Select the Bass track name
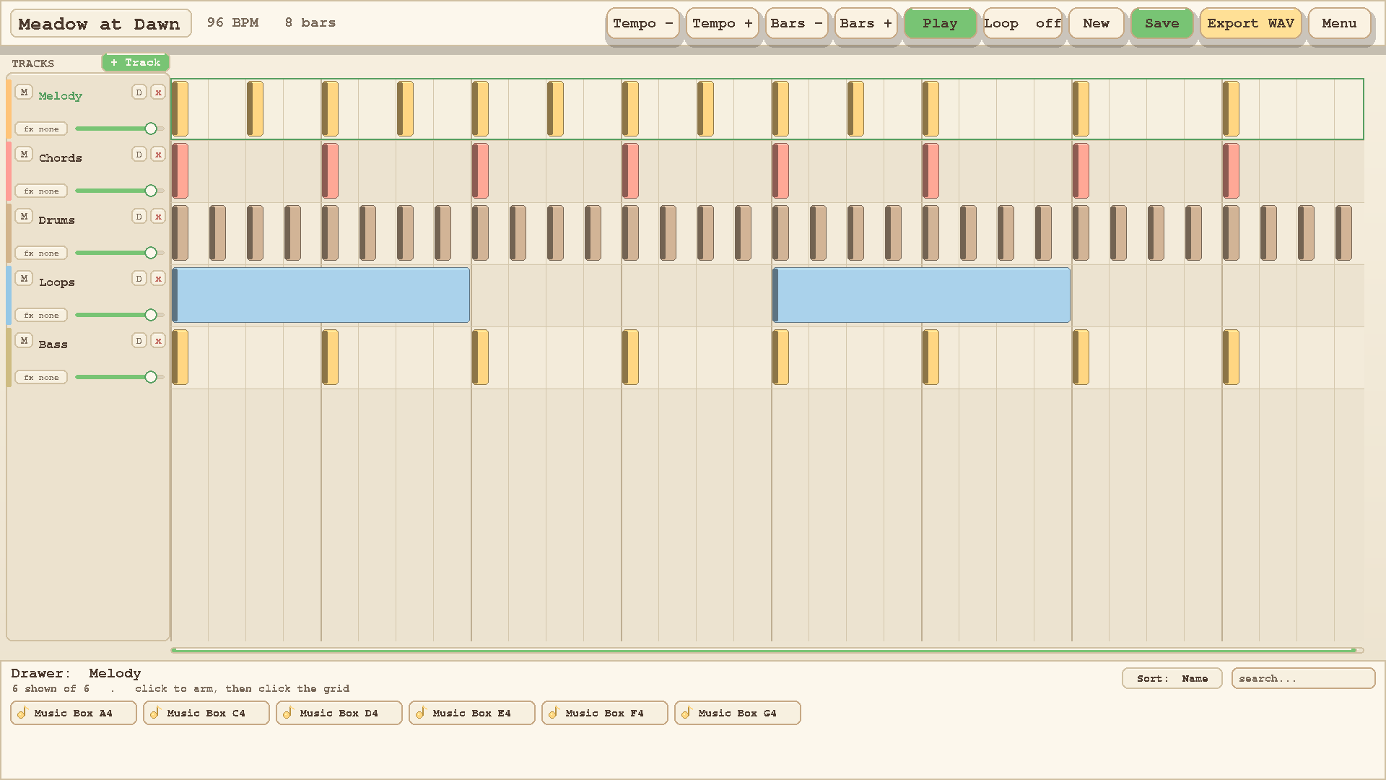 tap(53, 344)
